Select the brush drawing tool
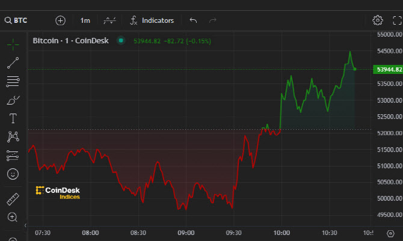 point(13,100)
